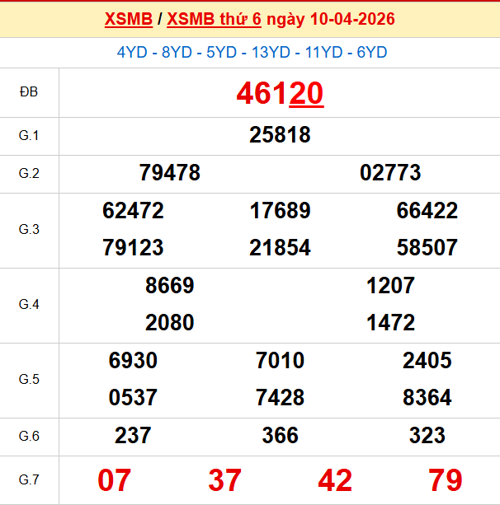This screenshot has height=505, width=500.
Task: Select the code 11YD
Action: (323, 52)
